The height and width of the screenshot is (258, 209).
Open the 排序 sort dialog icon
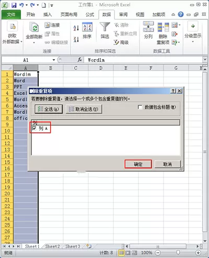(x=87, y=27)
